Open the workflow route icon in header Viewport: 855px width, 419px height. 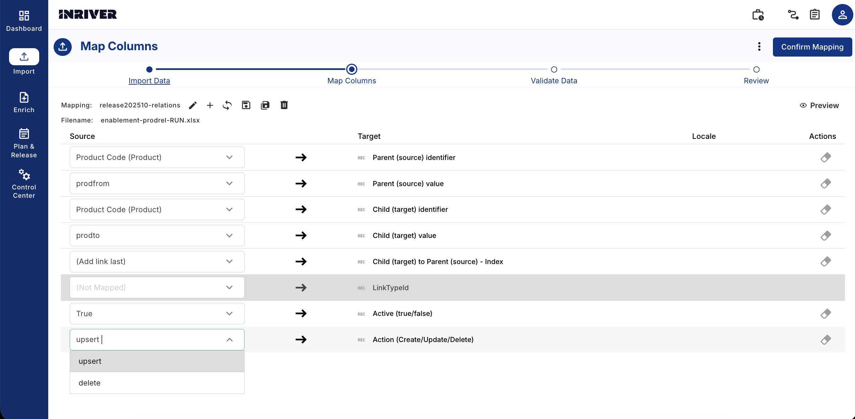[x=793, y=15]
